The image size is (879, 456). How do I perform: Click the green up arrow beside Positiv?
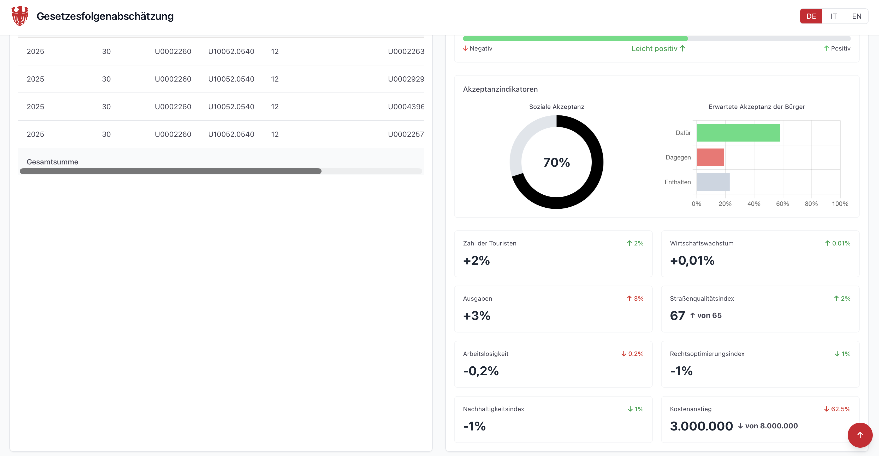pos(827,48)
